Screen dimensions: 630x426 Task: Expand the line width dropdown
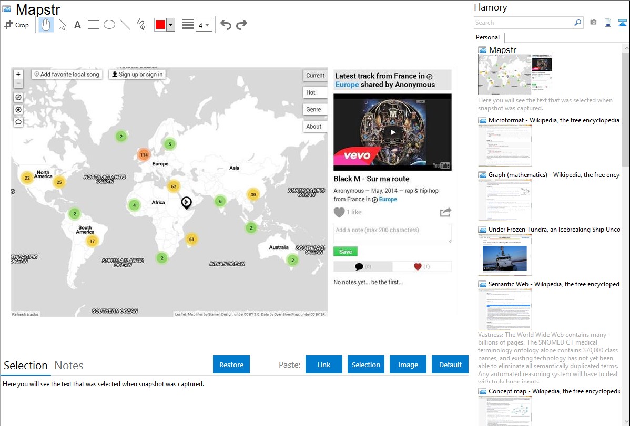207,25
